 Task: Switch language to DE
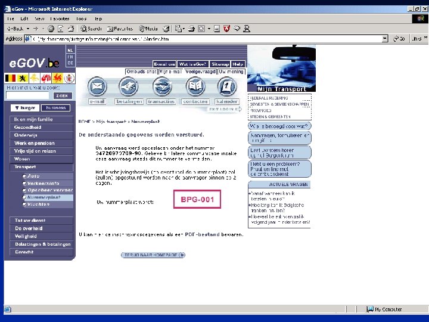[70, 63]
